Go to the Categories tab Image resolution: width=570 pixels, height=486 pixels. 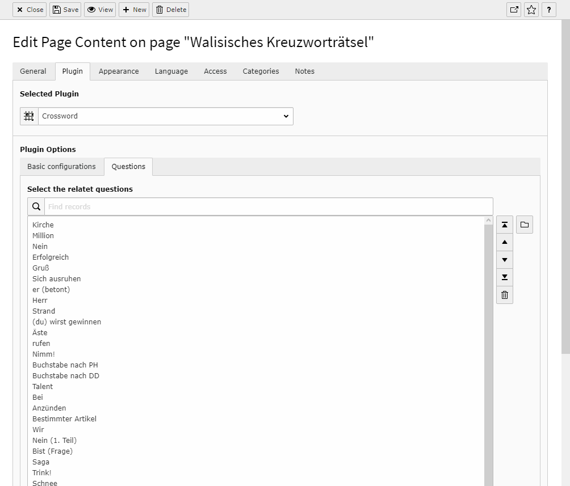pos(261,71)
